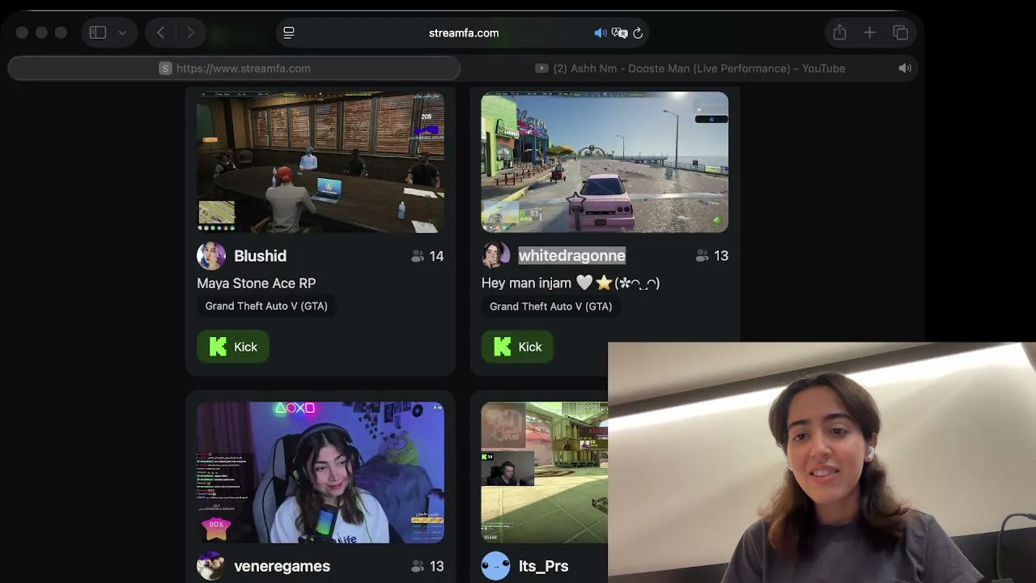
Task: Click the "Maya Stone Ace RP" title
Action: 256,283
